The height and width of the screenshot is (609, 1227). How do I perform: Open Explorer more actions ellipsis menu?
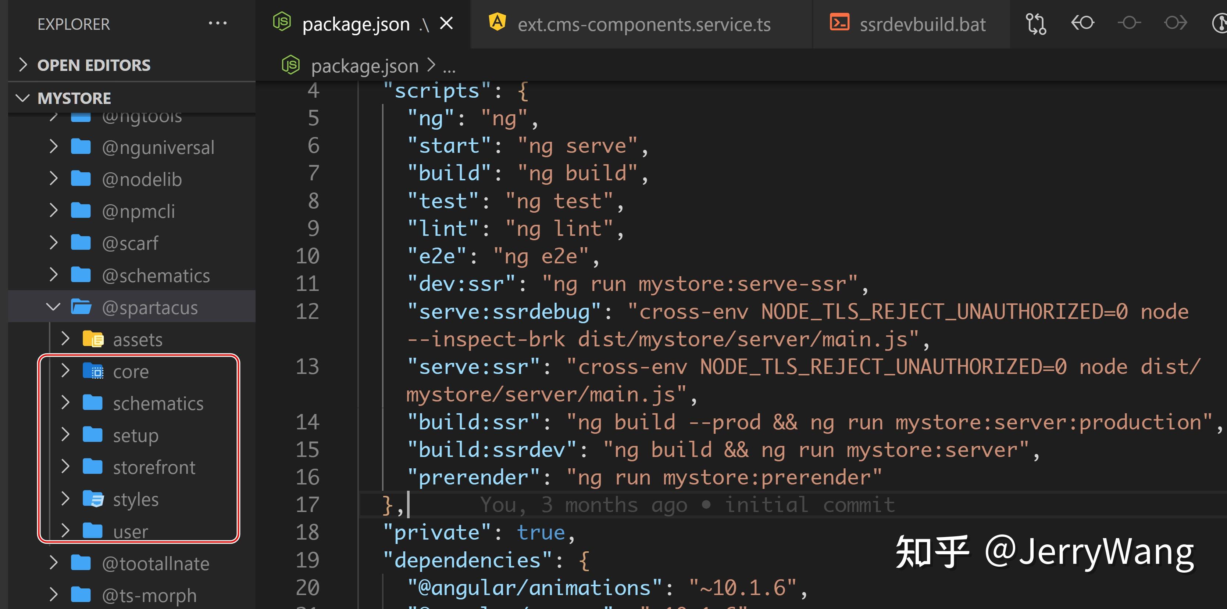[218, 23]
